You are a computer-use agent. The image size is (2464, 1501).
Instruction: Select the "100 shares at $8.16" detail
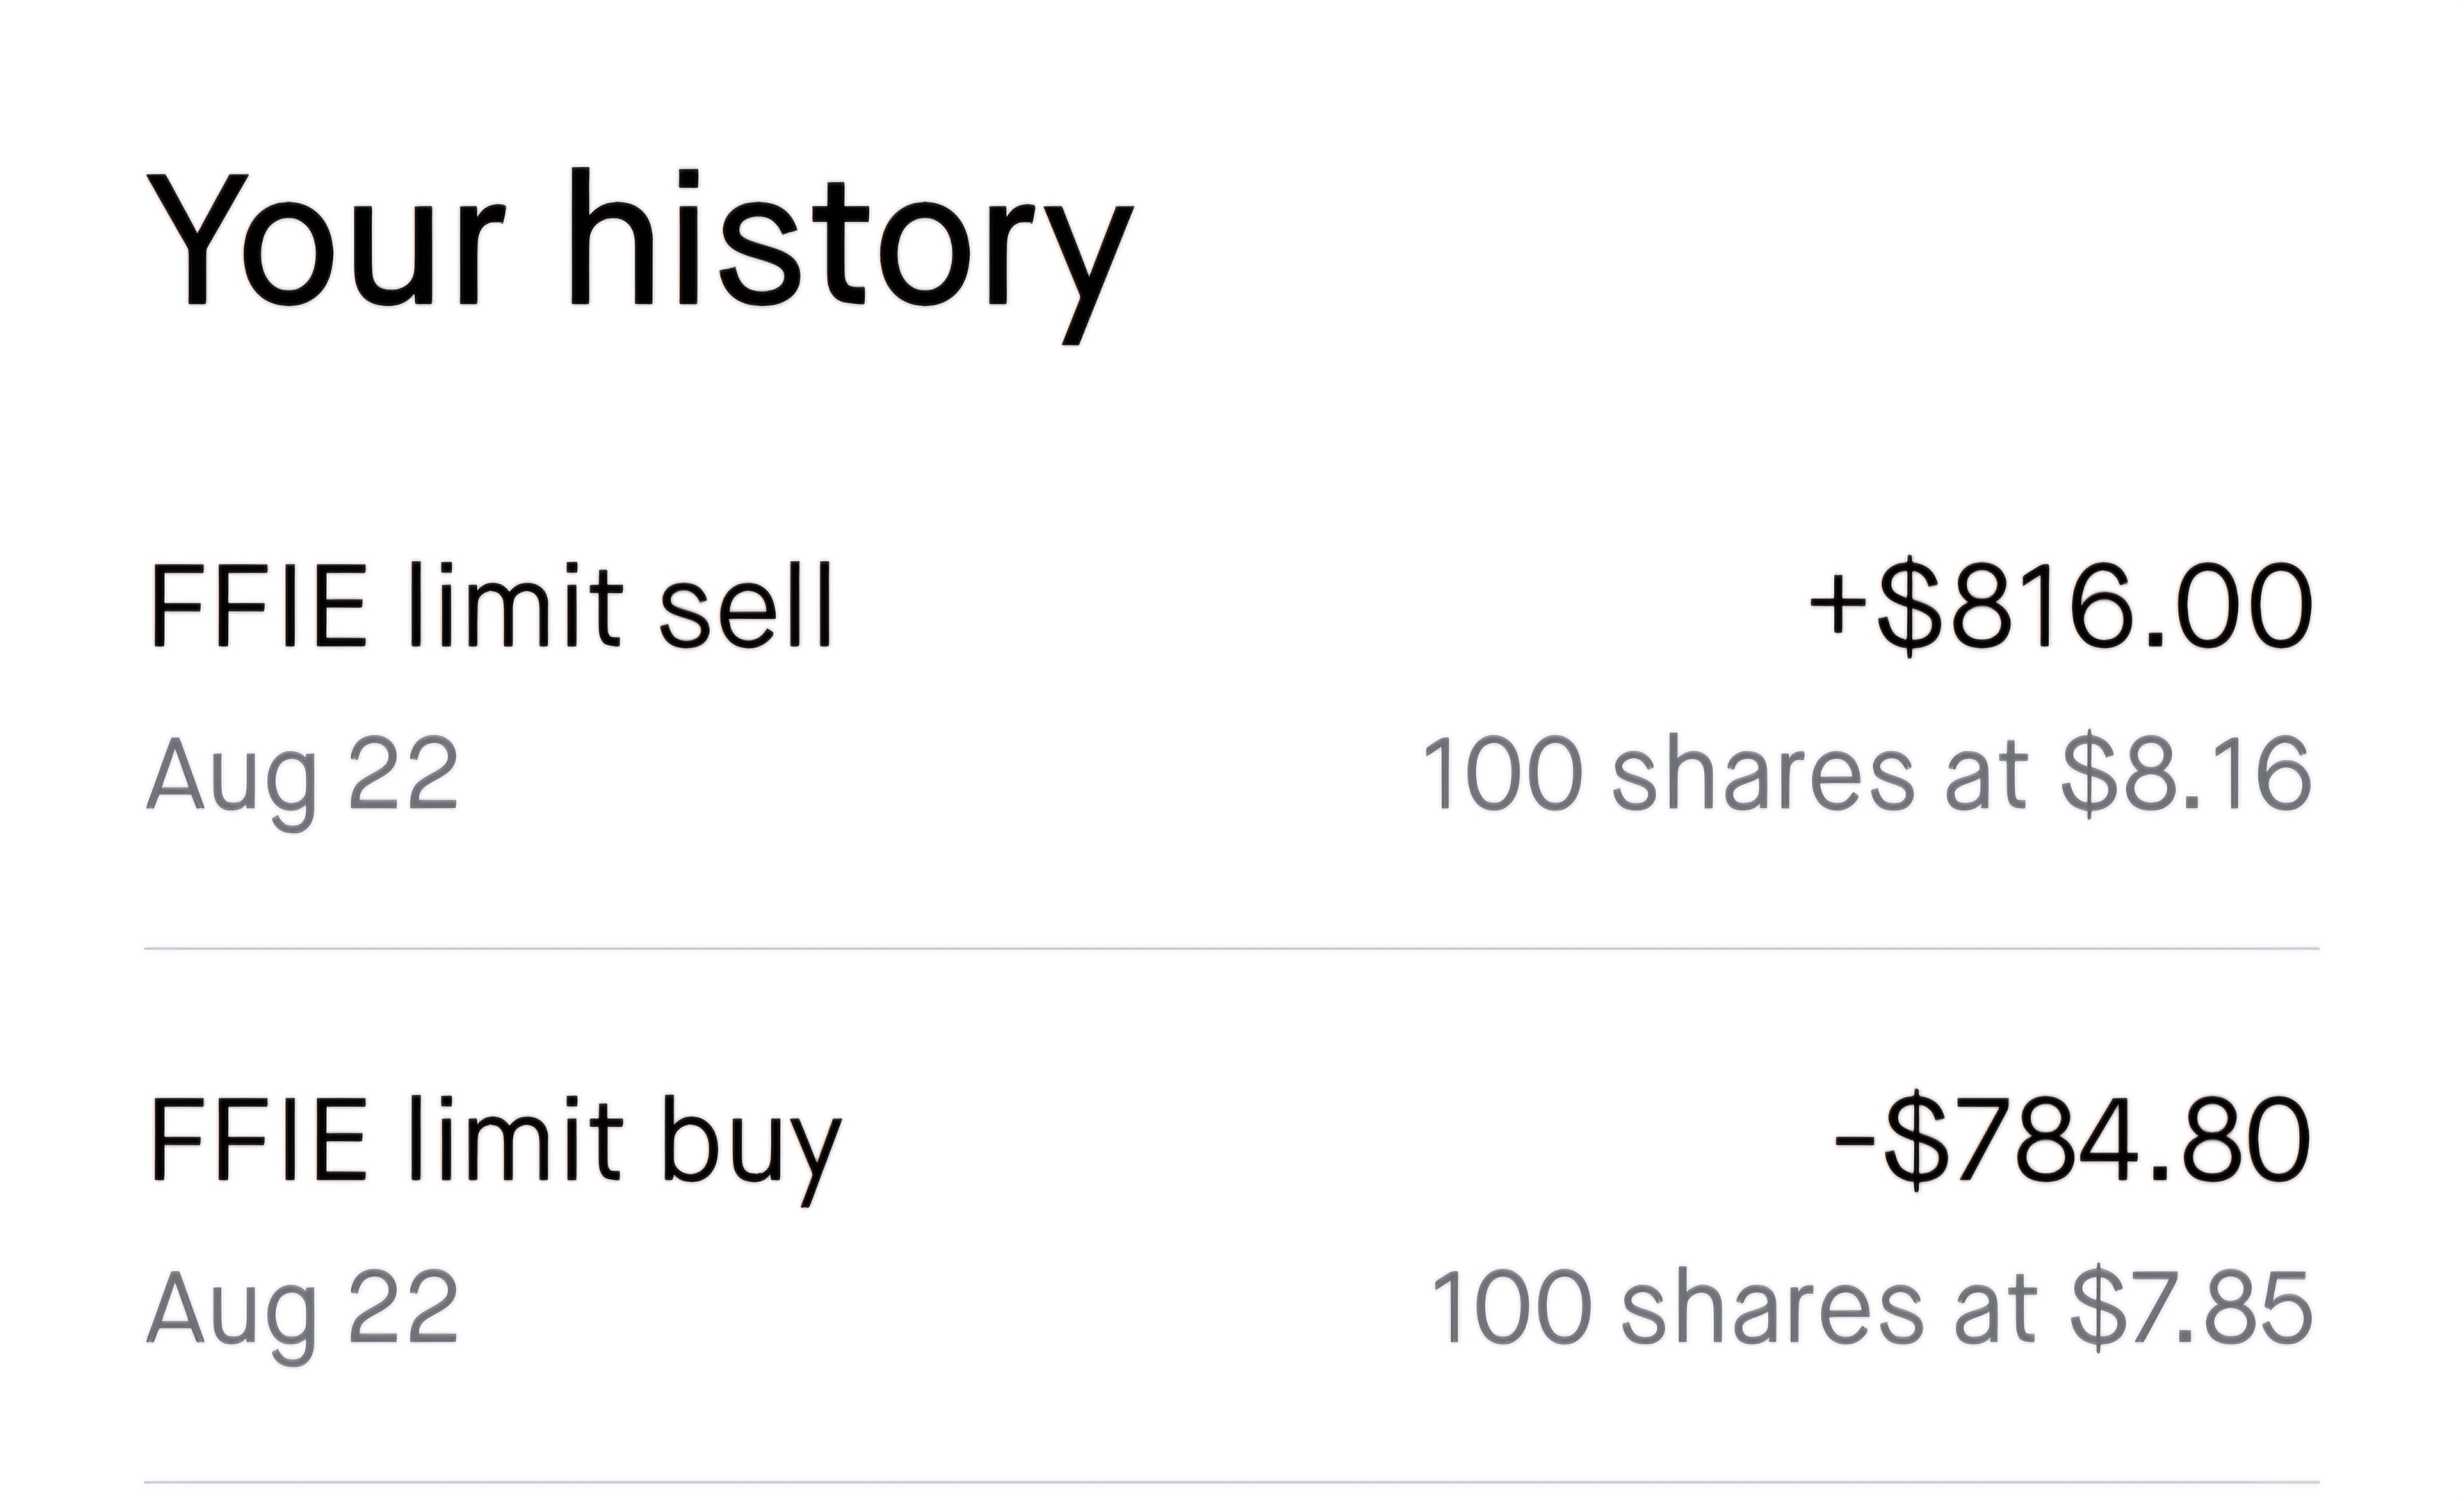click(1866, 774)
